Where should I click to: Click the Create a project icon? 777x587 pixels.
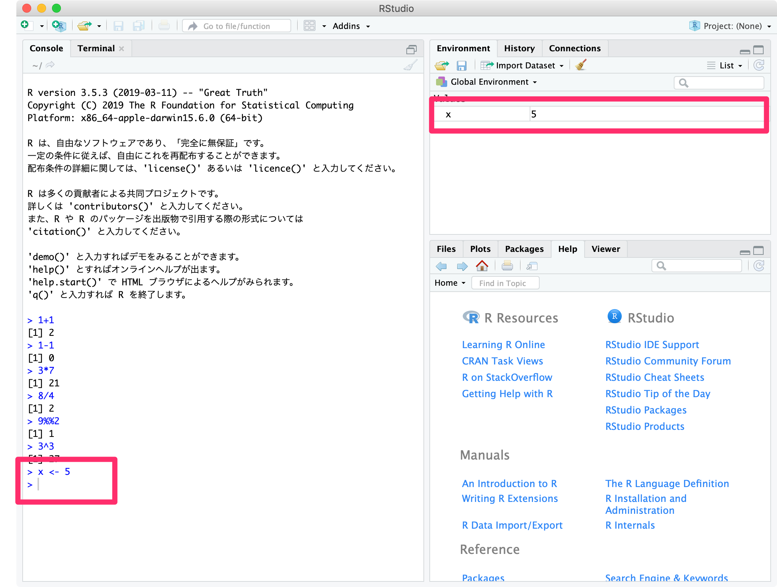59,26
